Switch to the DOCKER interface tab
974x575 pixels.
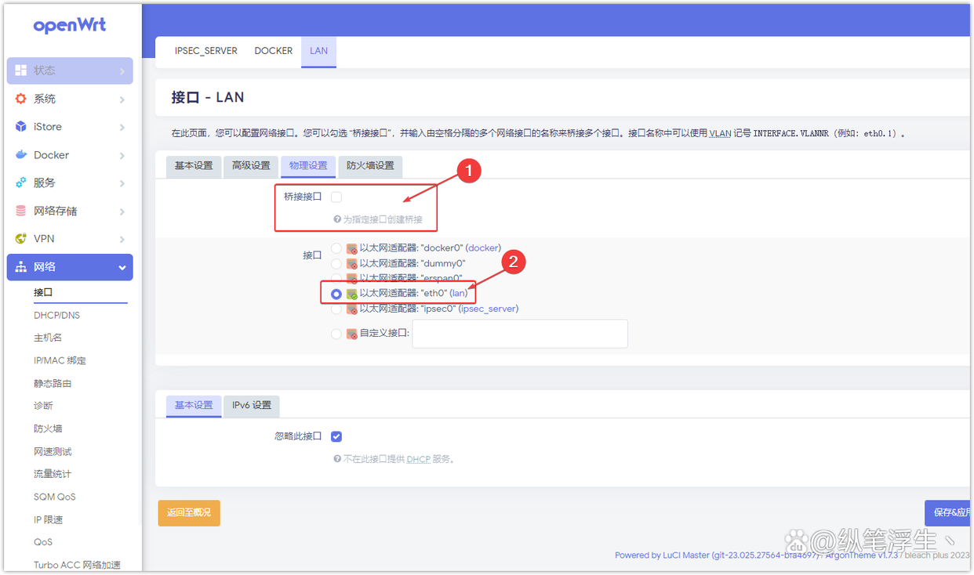[x=273, y=50]
